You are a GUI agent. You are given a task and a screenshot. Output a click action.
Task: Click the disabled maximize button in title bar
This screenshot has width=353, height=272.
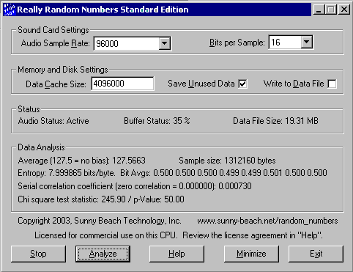click(331, 10)
